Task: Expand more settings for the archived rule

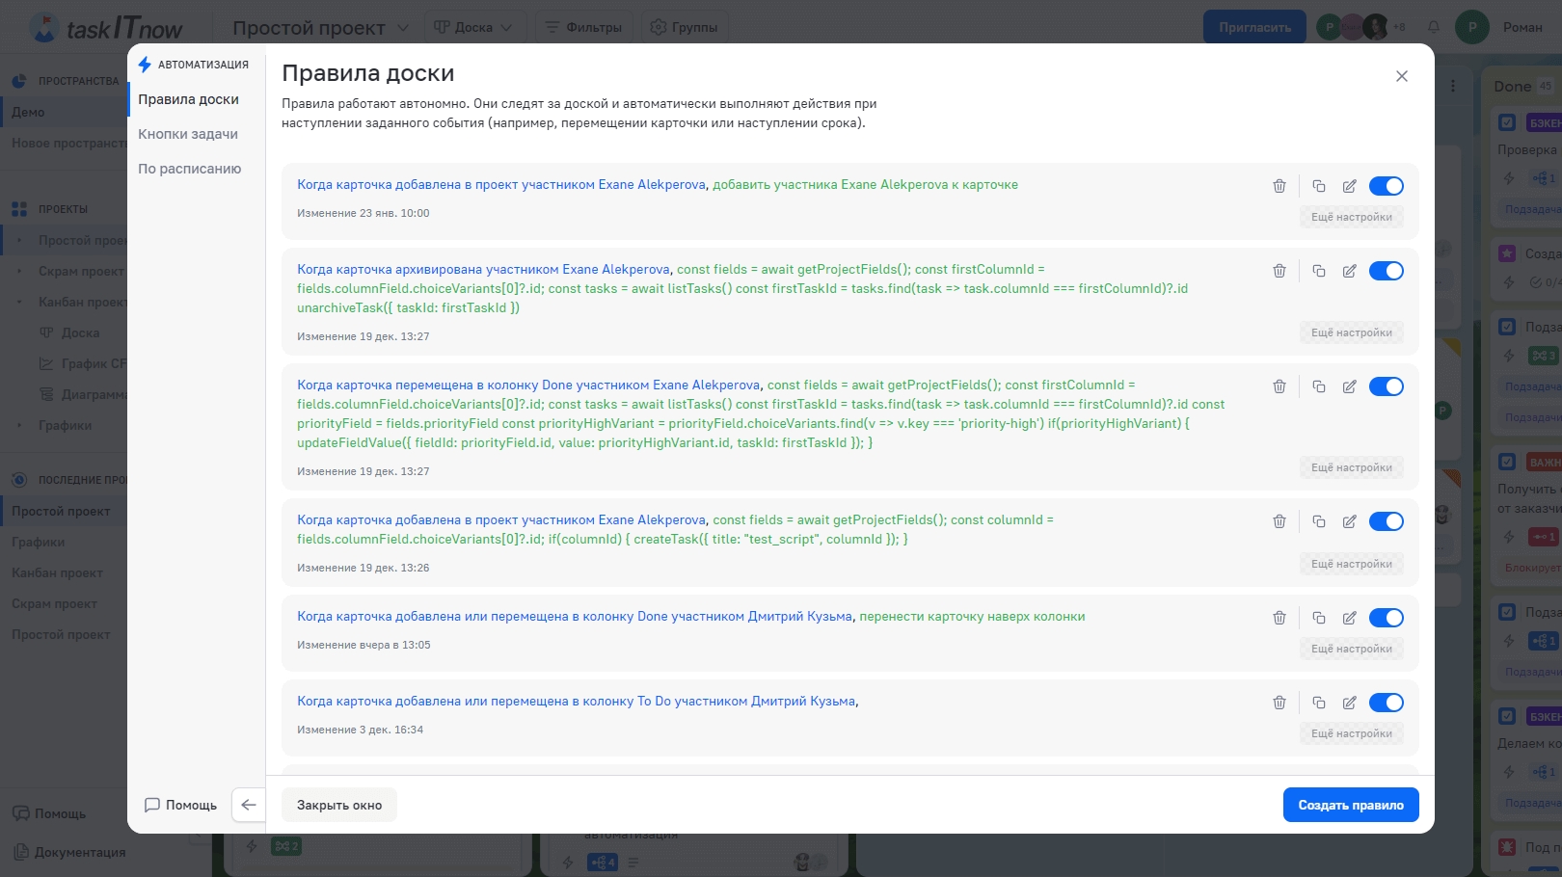Action: click(1351, 332)
